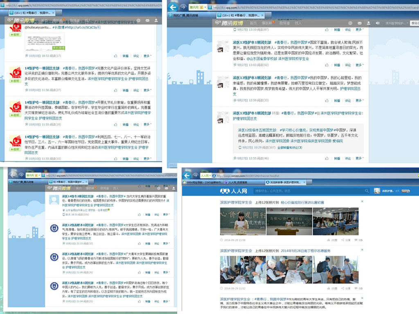Click the 人人网 logo
Screen dimensions: 419x314
click(x=233, y=191)
